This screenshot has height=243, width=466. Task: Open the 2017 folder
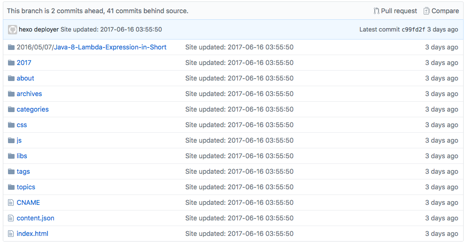pyautogui.click(x=24, y=63)
